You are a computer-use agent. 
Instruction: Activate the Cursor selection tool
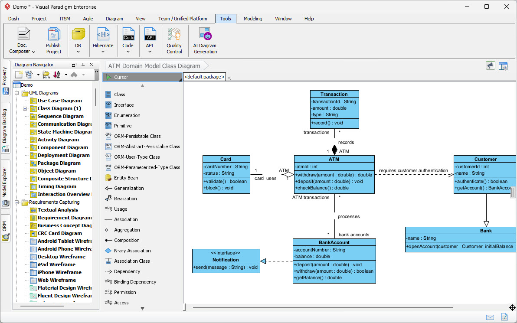click(142, 77)
